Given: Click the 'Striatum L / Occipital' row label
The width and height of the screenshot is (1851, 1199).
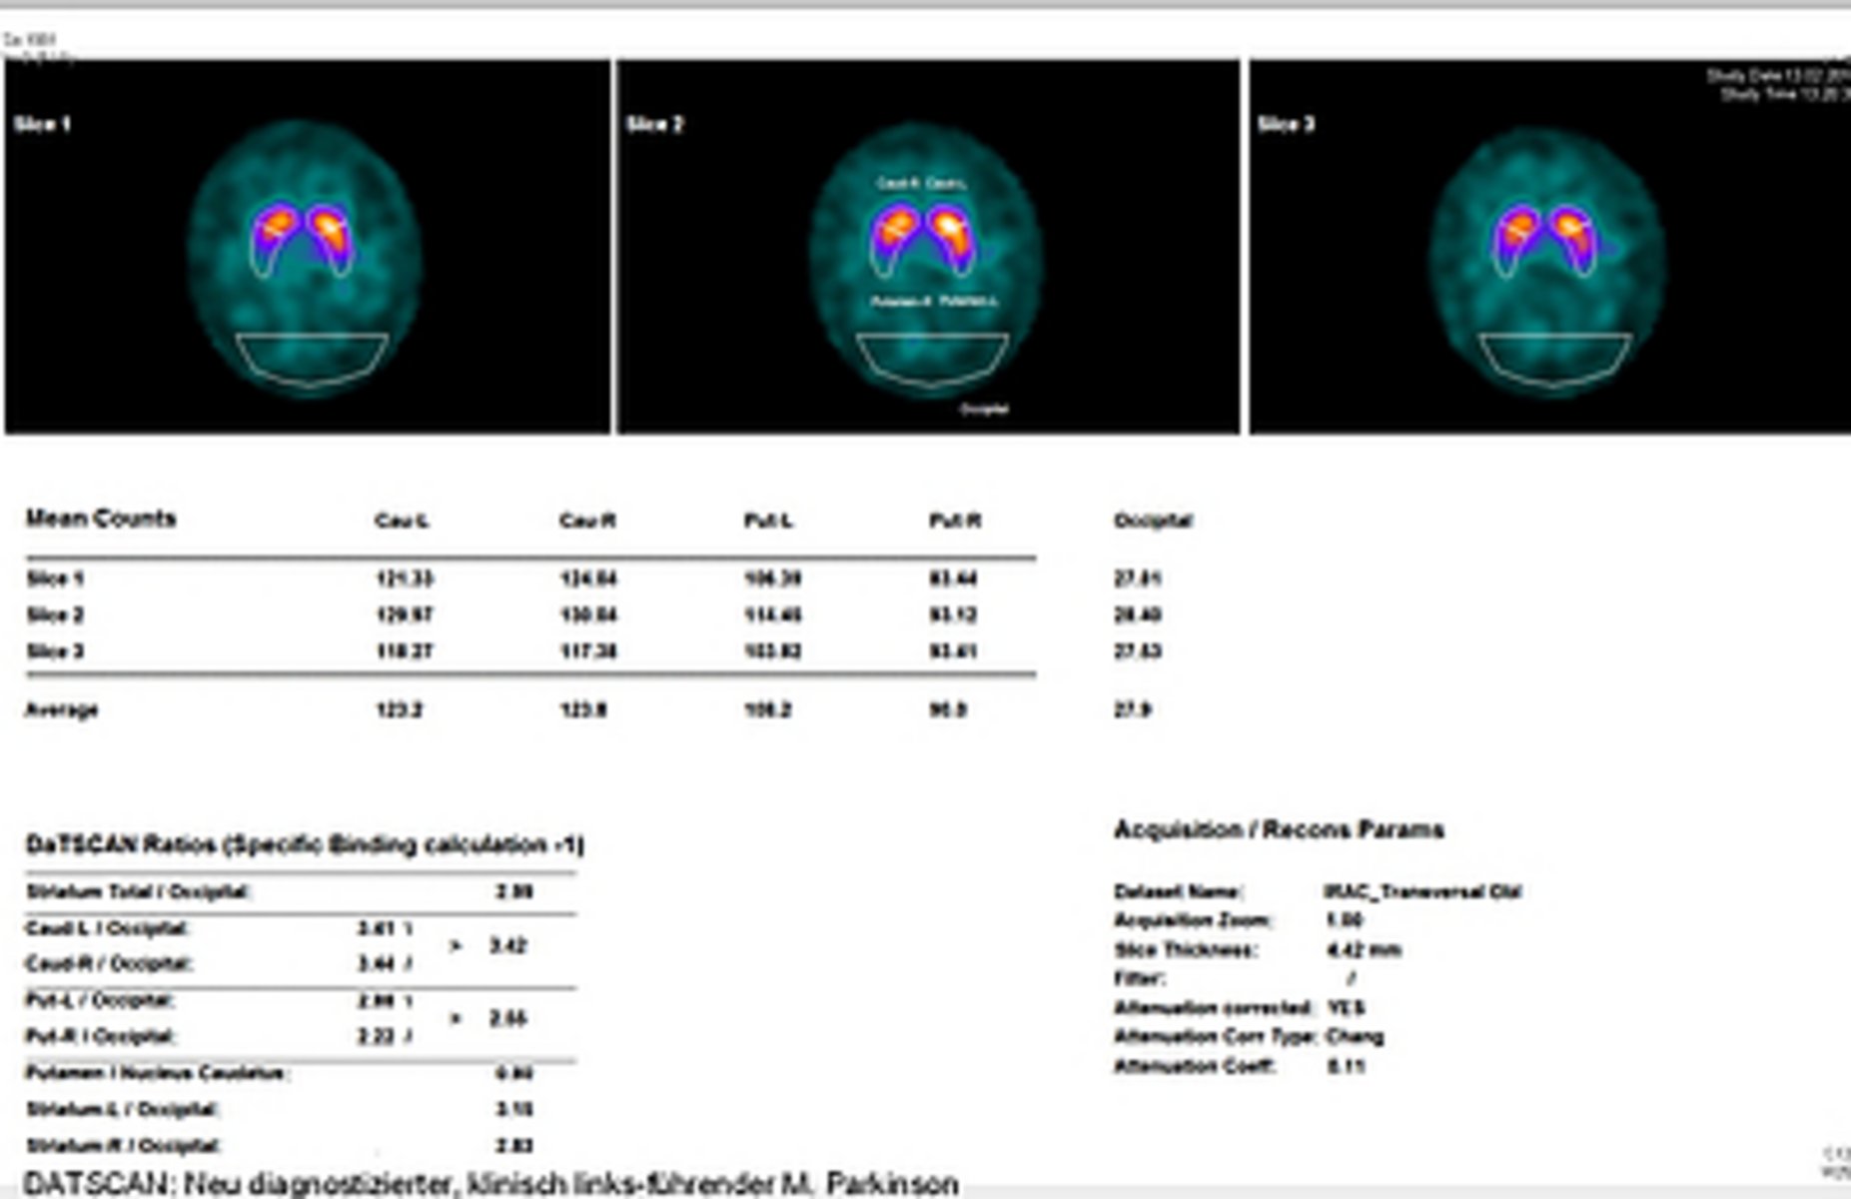Looking at the screenshot, I should tap(122, 1109).
